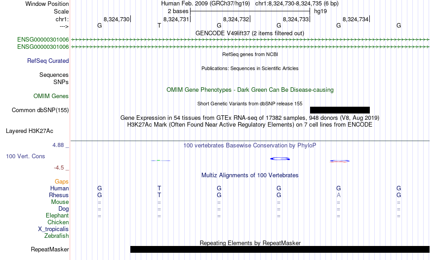430x260 pixels.
Task: Click 100 vertebrates Basewise Conservation title
Action: tap(250, 146)
